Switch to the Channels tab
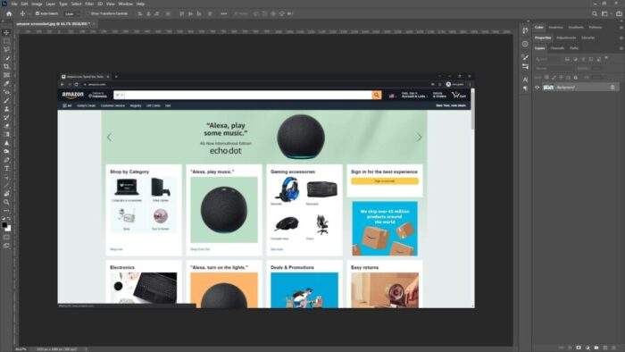 click(x=557, y=48)
